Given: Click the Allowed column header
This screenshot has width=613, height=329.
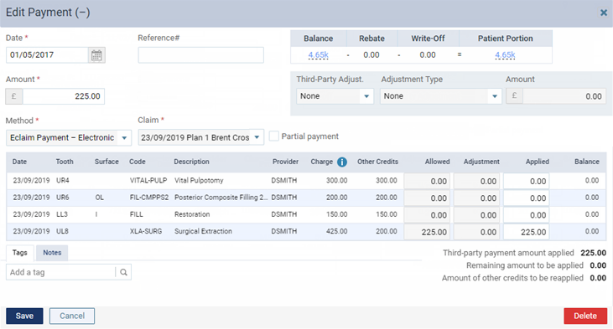Looking at the screenshot, I should click(x=438, y=162).
